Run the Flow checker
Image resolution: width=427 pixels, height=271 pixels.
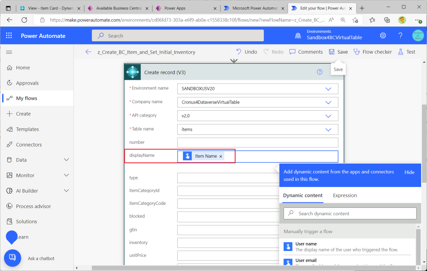[x=372, y=52]
